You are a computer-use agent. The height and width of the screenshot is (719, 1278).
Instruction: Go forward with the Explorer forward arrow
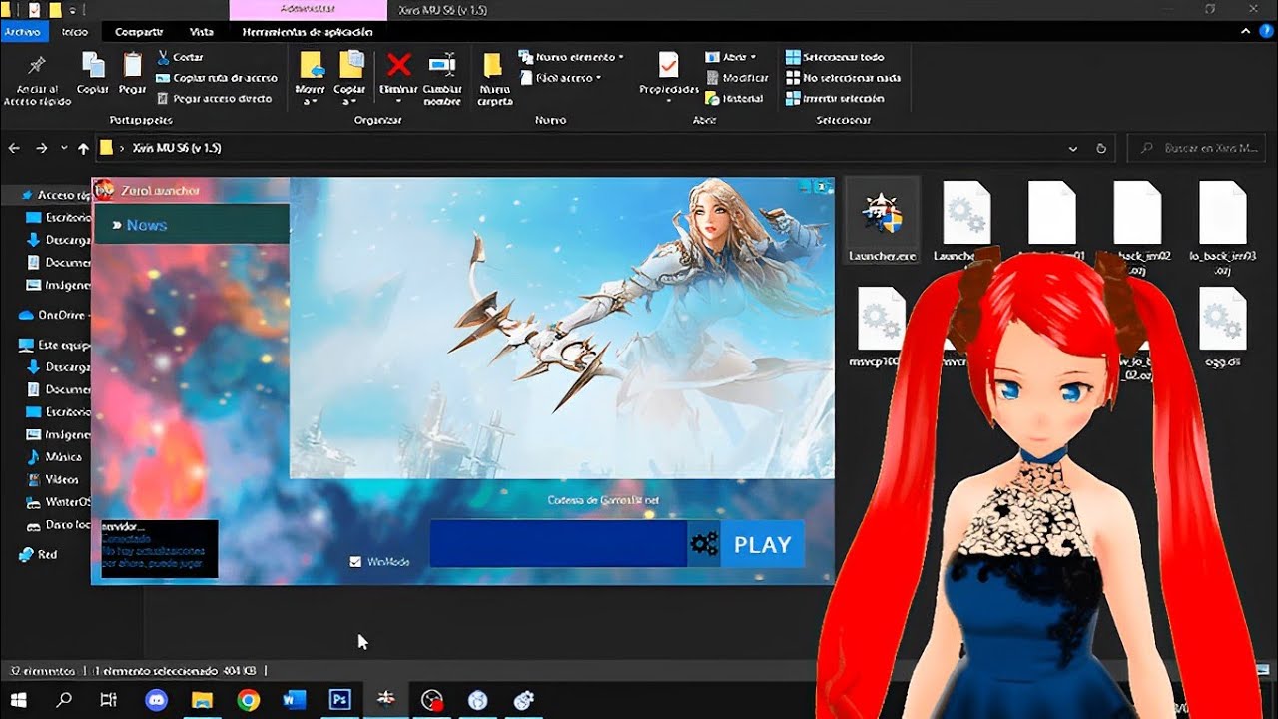click(41, 148)
